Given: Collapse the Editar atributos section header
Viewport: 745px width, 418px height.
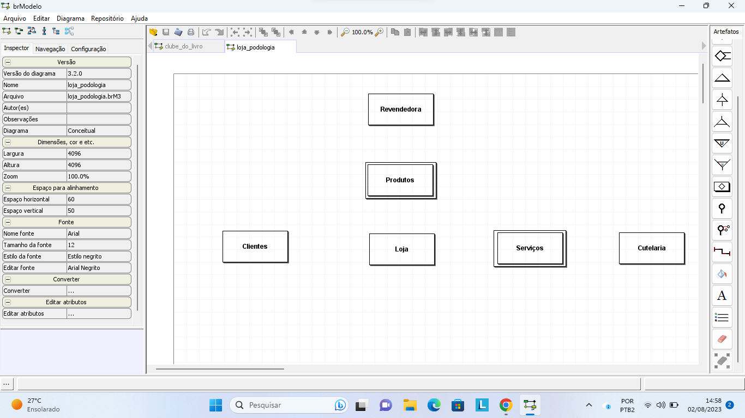Looking at the screenshot, I should coord(8,302).
